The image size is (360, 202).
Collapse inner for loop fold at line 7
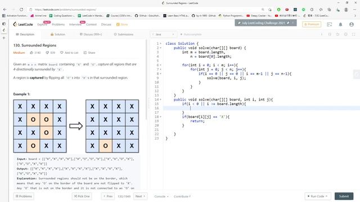pos(161,70)
